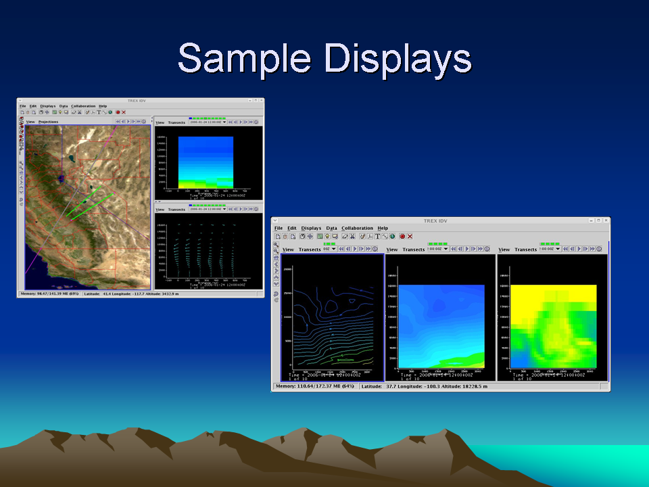The height and width of the screenshot is (487, 649).
Task: Click the contour line cross-section display
Action: click(333, 318)
